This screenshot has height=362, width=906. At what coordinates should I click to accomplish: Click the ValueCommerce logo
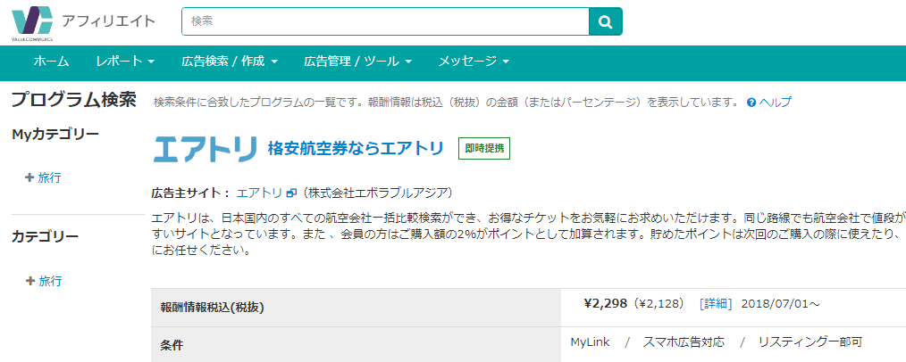[32, 24]
